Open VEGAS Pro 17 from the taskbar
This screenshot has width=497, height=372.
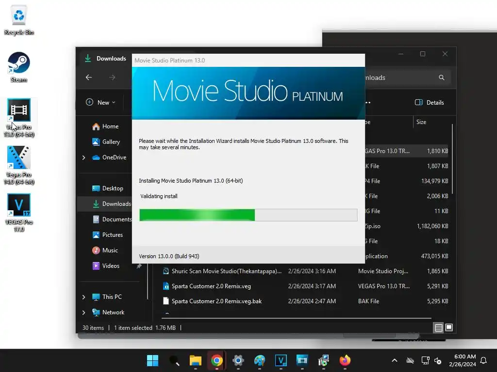point(281,360)
